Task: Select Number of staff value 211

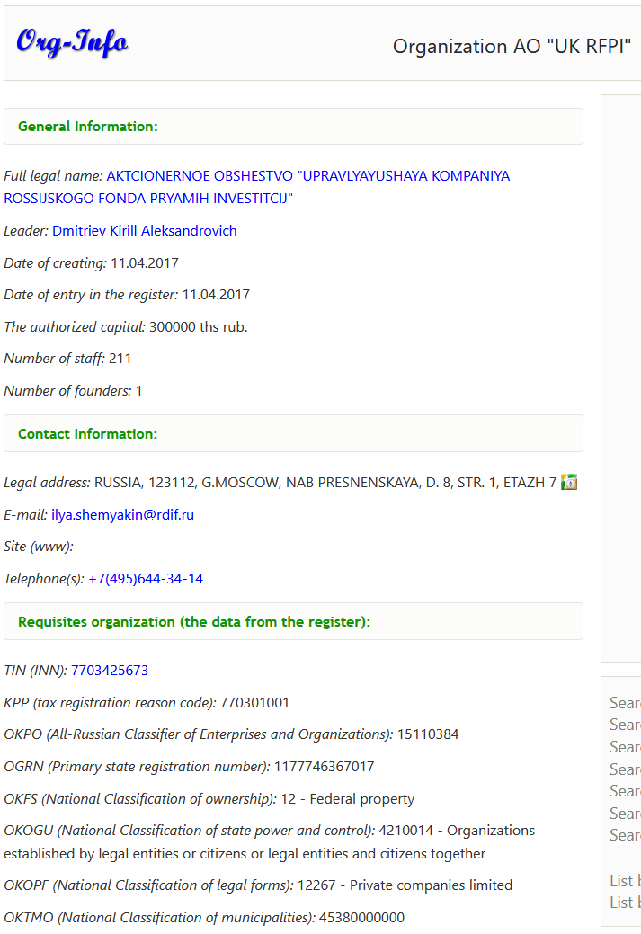Action: point(120,358)
